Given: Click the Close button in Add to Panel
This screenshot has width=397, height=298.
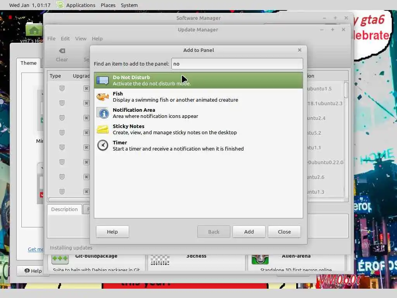Looking at the screenshot, I should (284, 232).
